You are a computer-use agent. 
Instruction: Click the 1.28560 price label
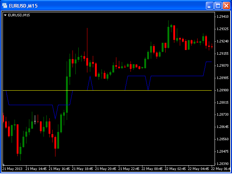coord(222,139)
